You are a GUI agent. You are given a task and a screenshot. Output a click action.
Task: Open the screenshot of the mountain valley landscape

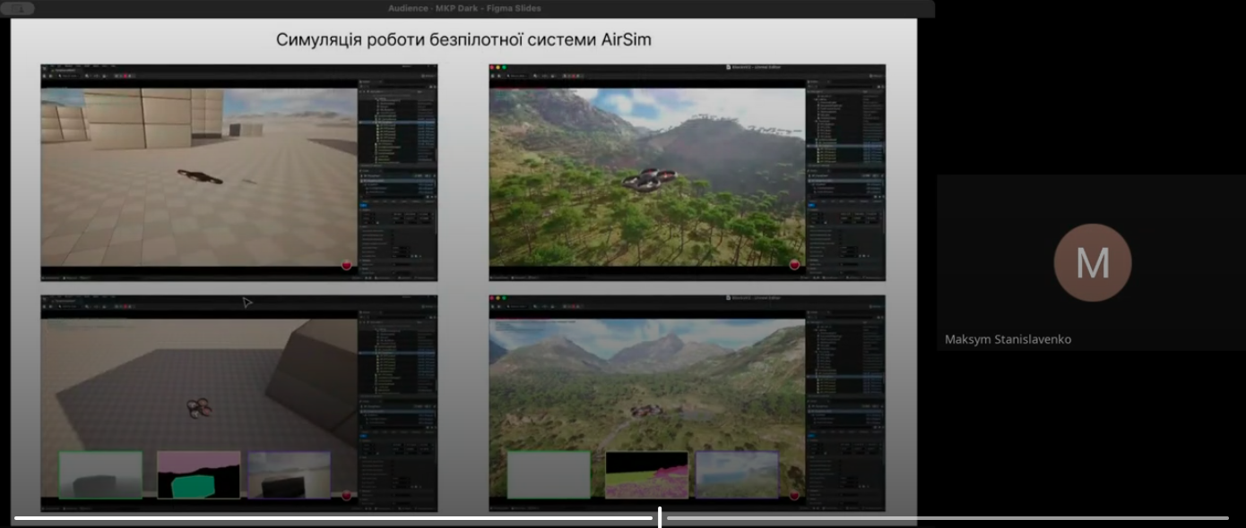tap(688, 404)
